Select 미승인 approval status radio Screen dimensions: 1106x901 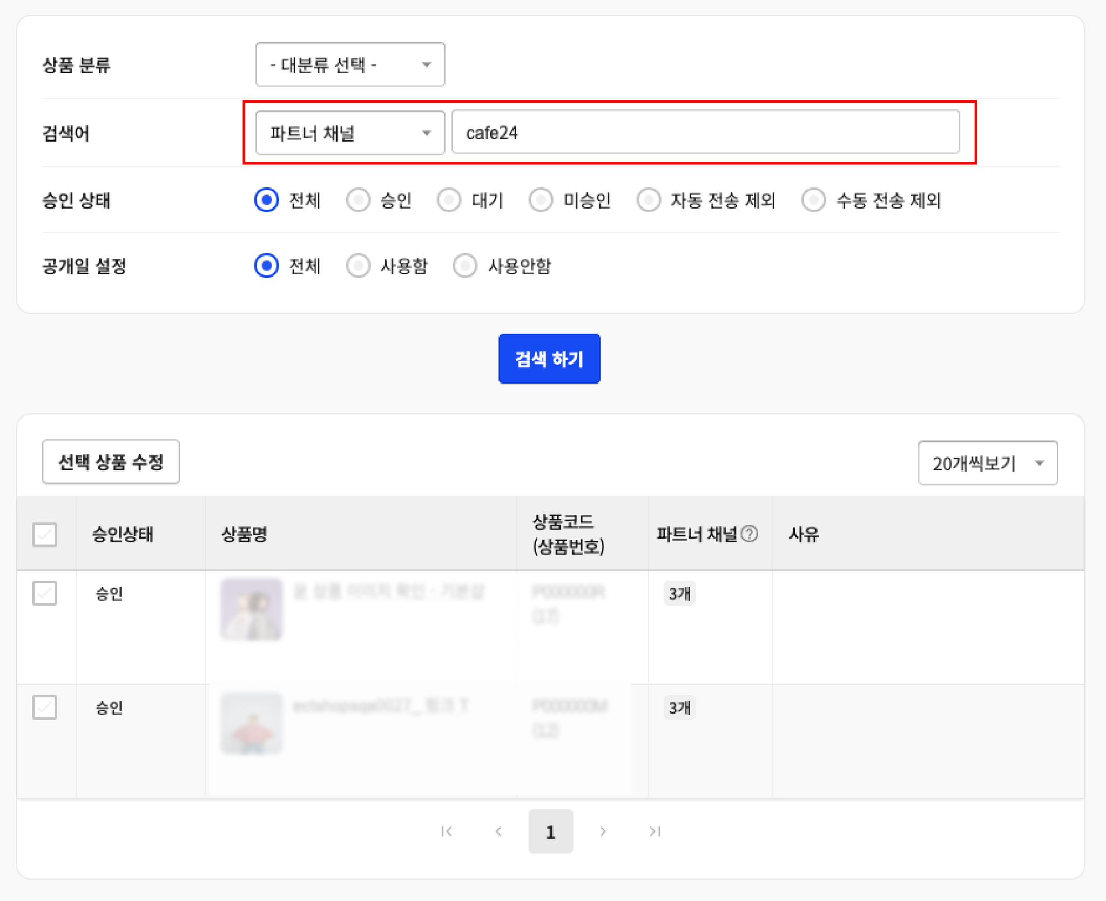(x=541, y=200)
